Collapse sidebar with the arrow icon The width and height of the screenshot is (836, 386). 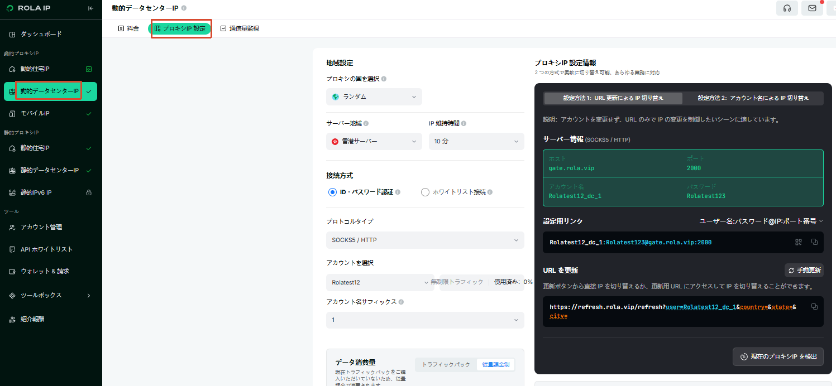[90, 8]
